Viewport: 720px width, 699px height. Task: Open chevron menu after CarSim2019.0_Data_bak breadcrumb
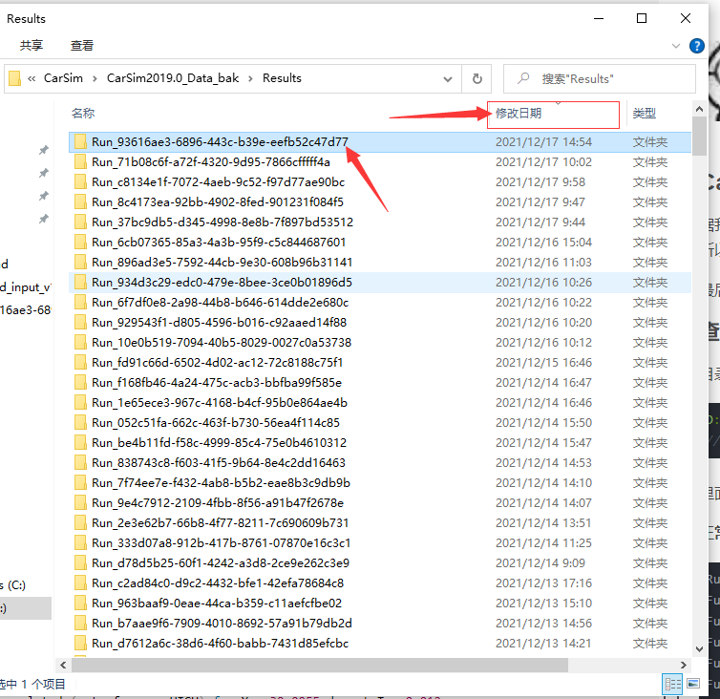pos(251,78)
